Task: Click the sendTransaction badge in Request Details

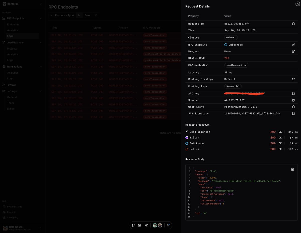Action: [x=236, y=65]
